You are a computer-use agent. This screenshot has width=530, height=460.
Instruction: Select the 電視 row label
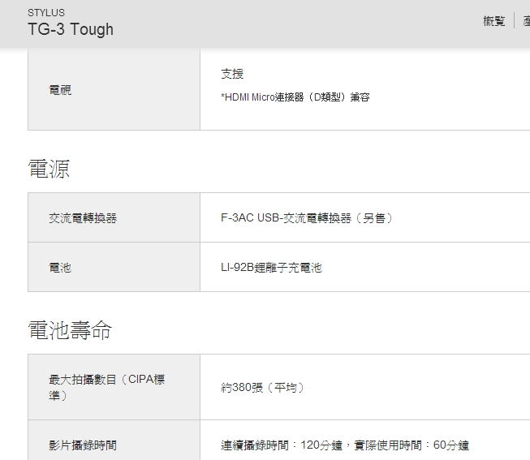(x=60, y=90)
